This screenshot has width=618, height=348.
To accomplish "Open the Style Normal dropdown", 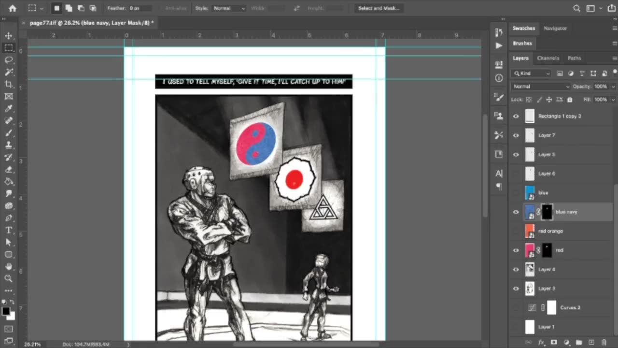I will pos(229,8).
